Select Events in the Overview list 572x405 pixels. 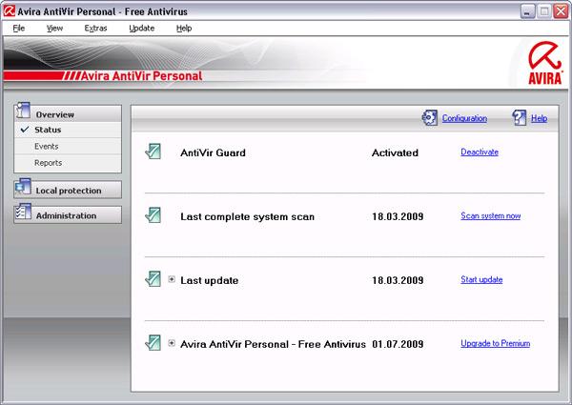coord(47,146)
